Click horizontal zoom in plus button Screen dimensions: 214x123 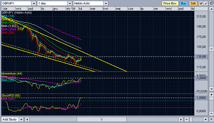(205, 120)
